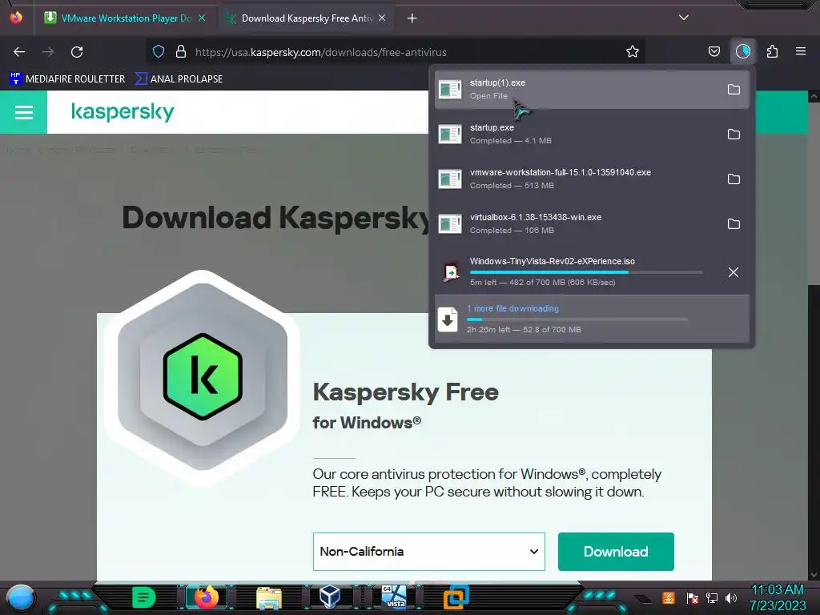The height and width of the screenshot is (615, 820).
Task: Open the Non-California region dropdown
Action: click(429, 552)
